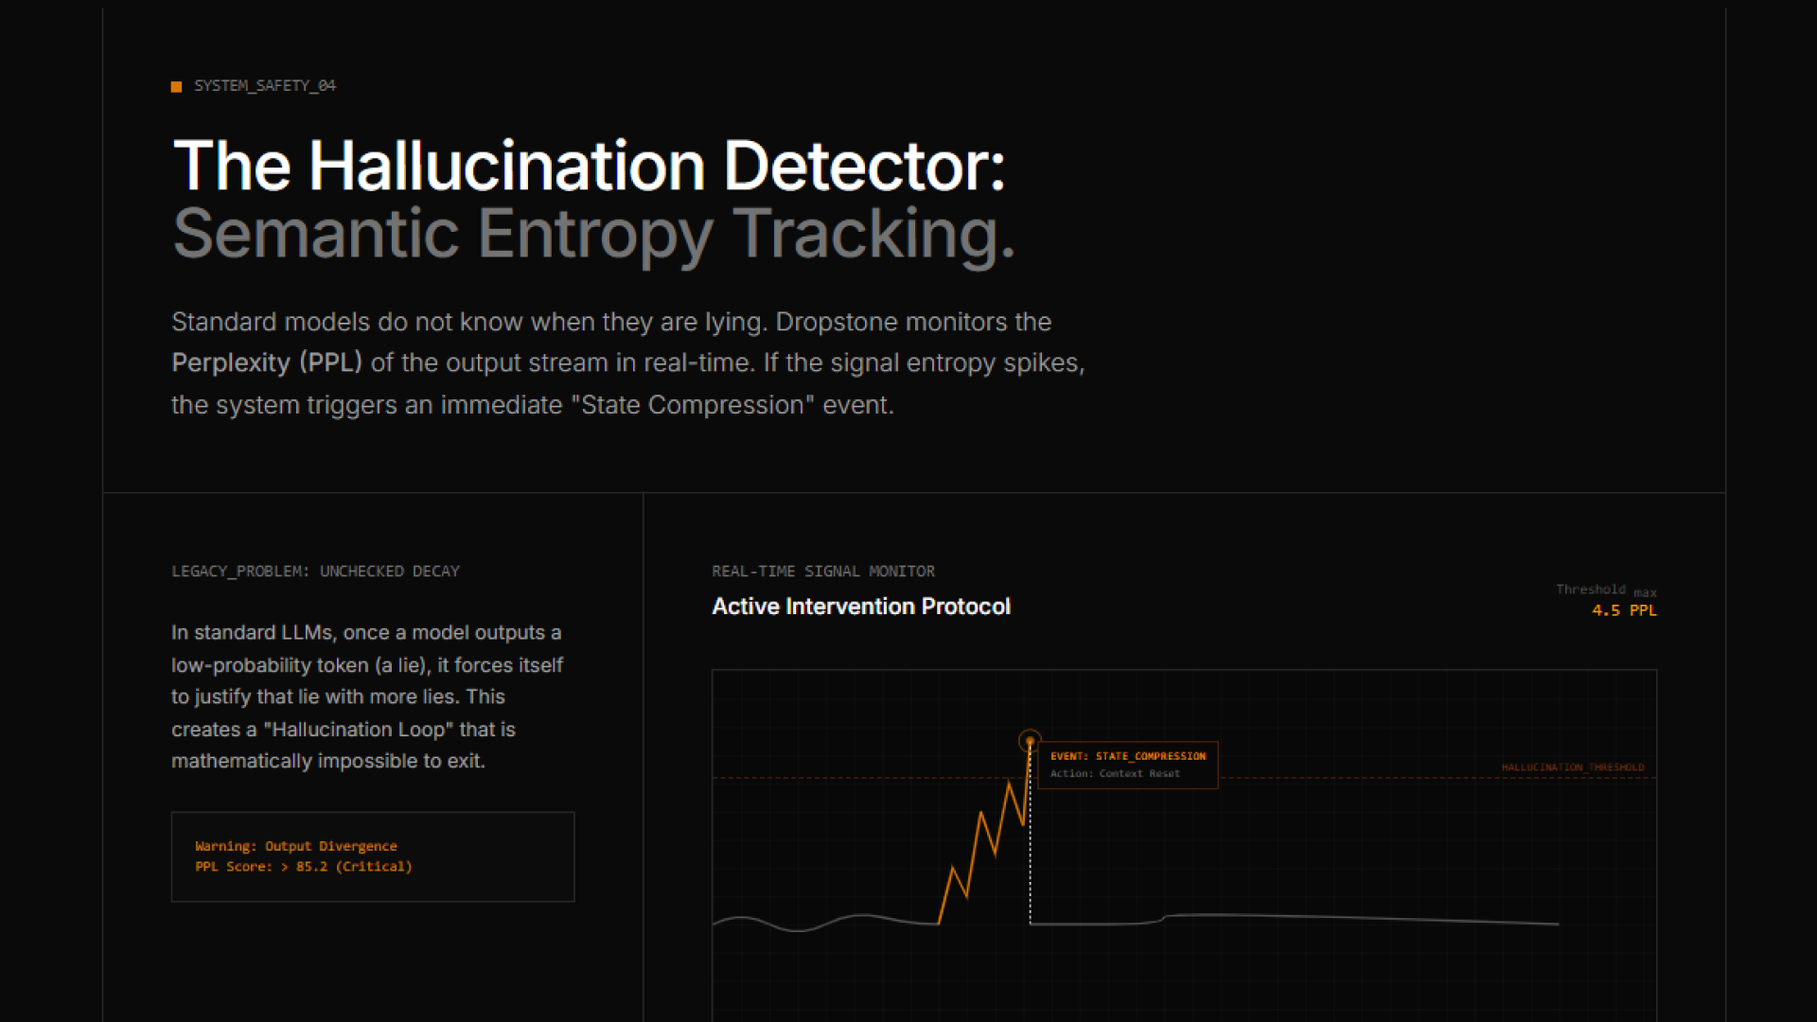The image size is (1817, 1022).
Task: Click the LEGACY_PROBLEM: UNCHECKED DECAY label
Action: point(315,572)
